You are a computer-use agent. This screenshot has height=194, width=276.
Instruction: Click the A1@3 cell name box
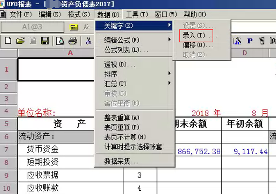point(31,27)
